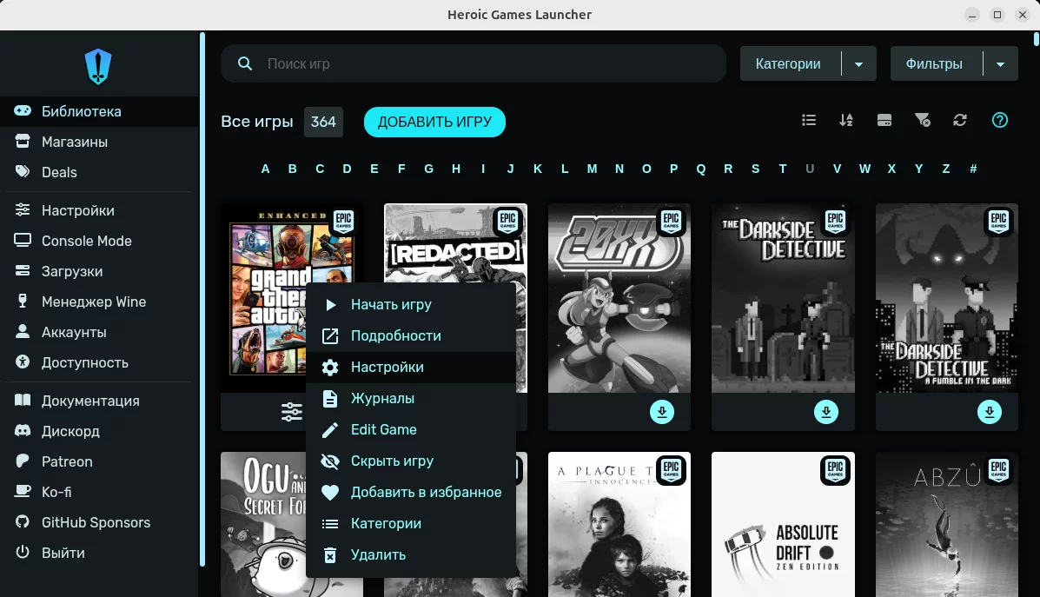Open the [REDACTED] game cover
Image resolution: width=1040 pixels, height=597 pixels.
(x=455, y=242)
